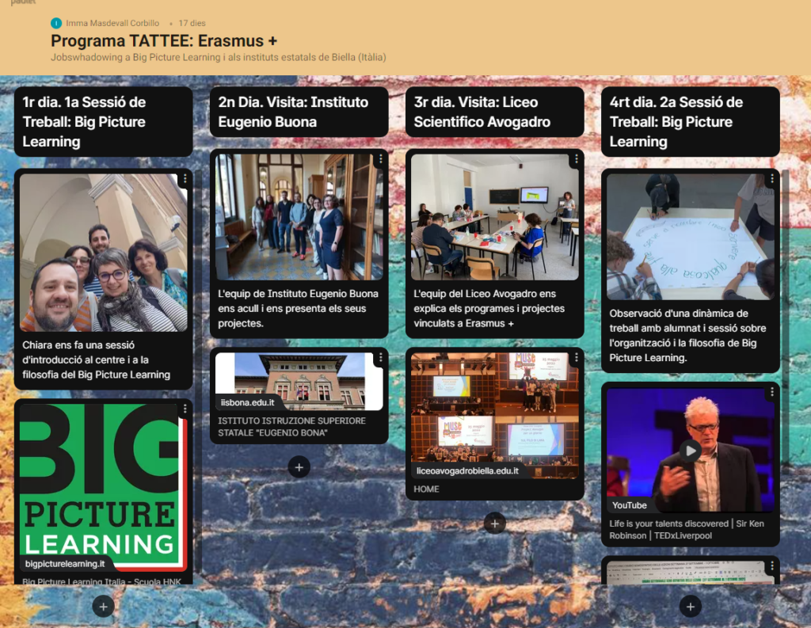Add a post under the 3r dia column

click(495, 523)
